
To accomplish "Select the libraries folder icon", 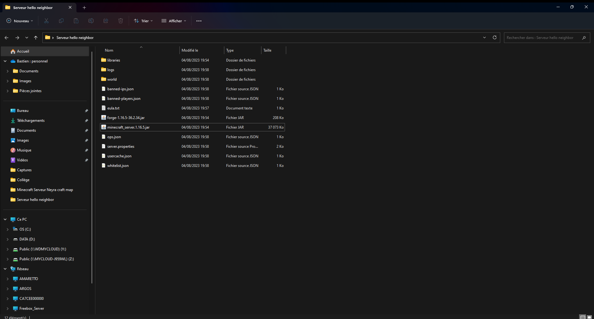I will pos(104,60).
